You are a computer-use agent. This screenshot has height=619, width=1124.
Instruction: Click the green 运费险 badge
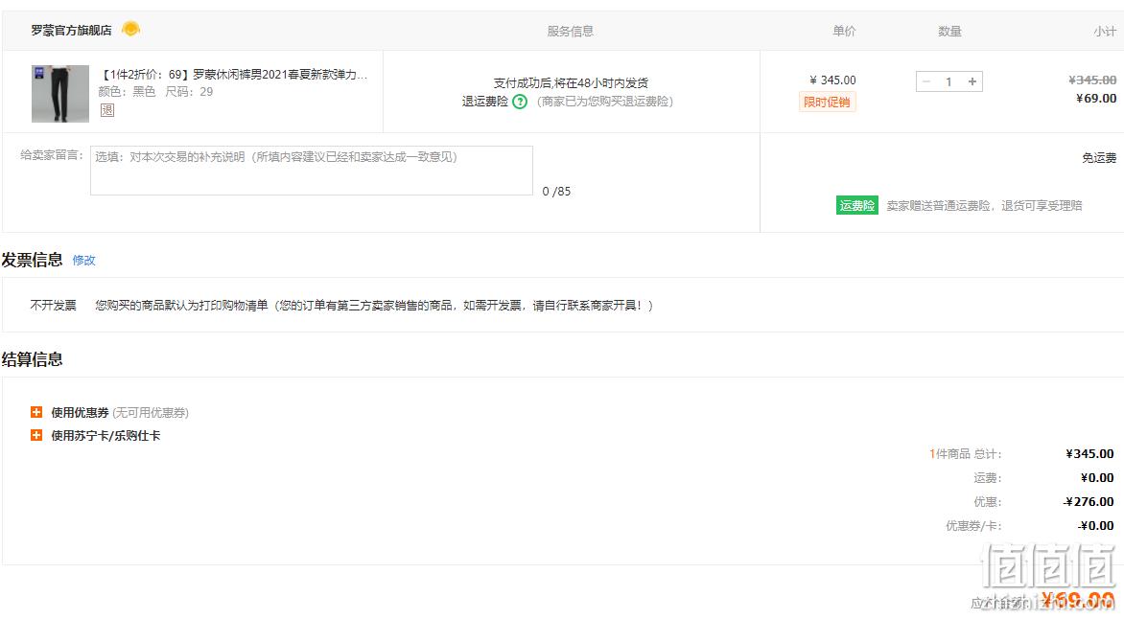pyautogui.click(x=856, y=206)
